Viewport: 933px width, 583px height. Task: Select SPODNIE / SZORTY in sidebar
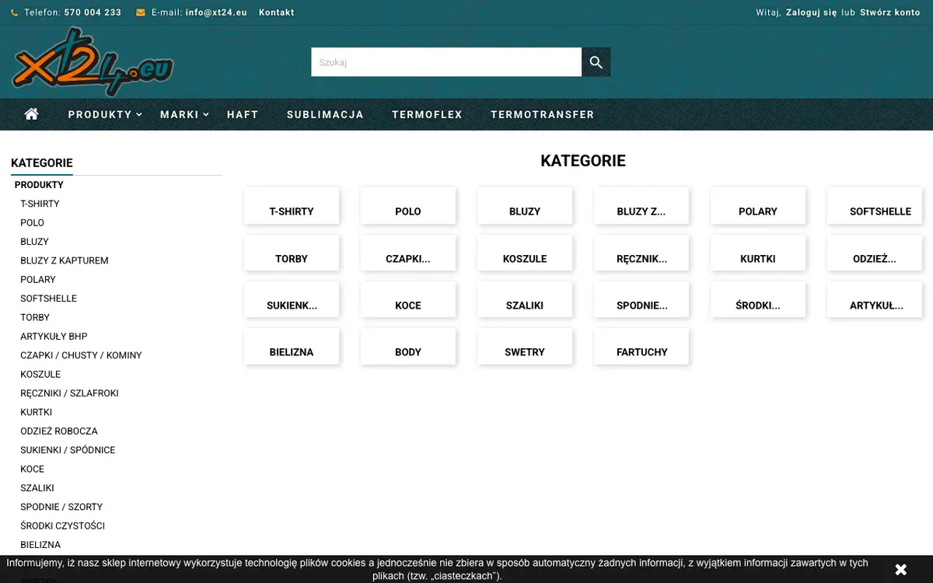61,507
